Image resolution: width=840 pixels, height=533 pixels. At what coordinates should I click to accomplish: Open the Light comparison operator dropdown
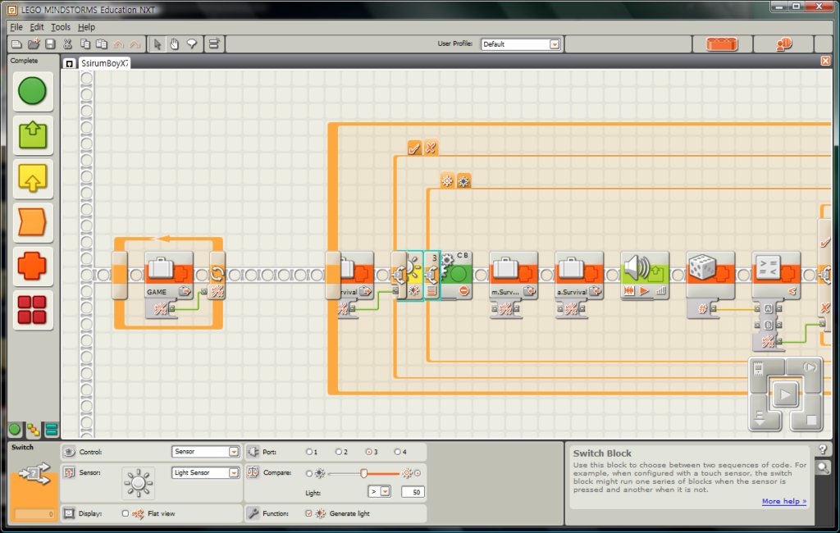tap(380, 491)
